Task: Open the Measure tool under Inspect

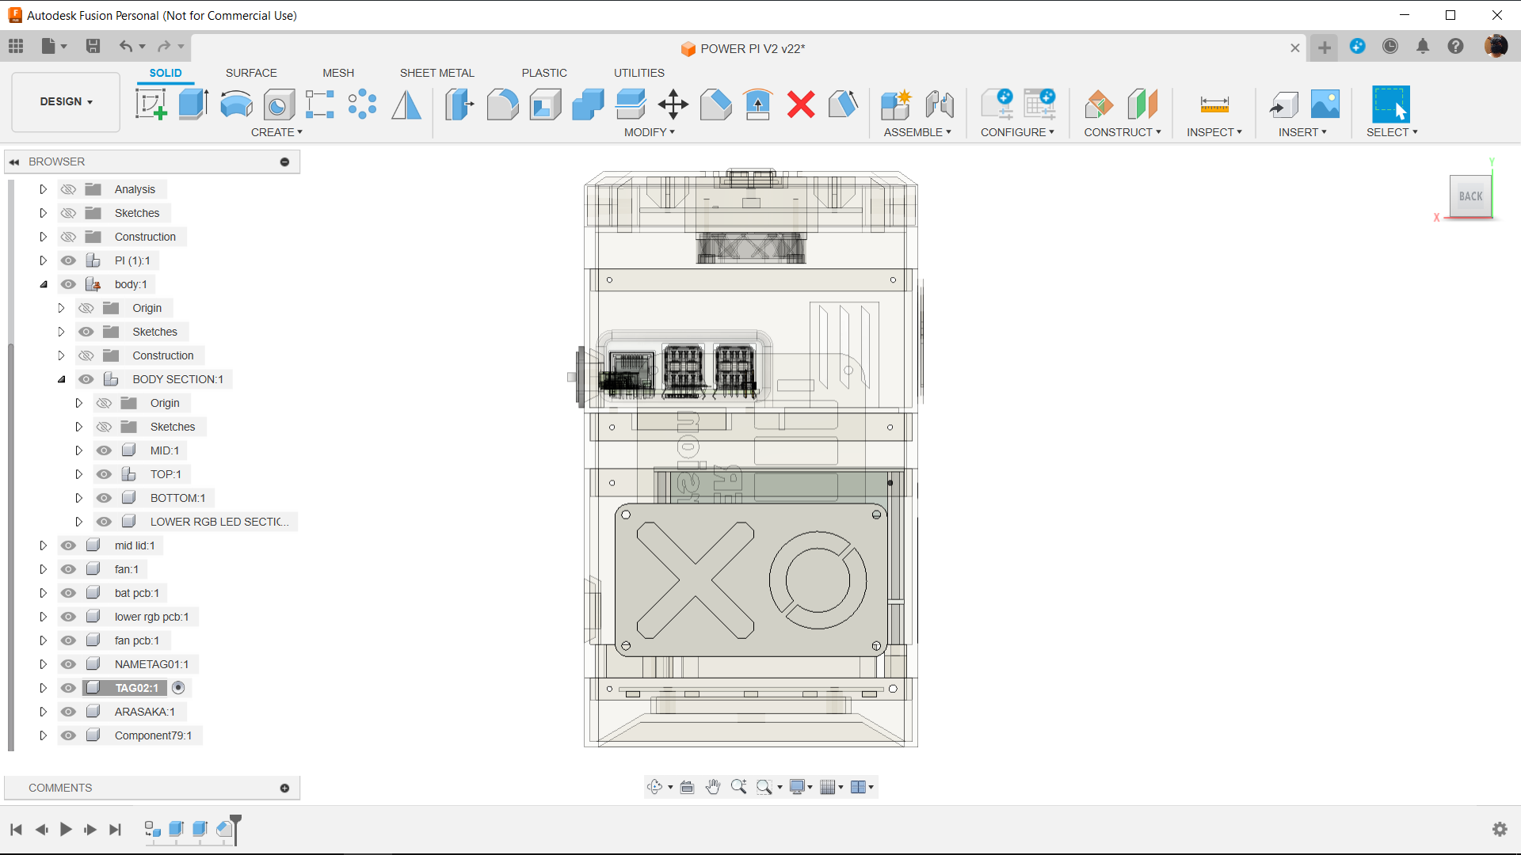Action: click(x=1214, y=104)
